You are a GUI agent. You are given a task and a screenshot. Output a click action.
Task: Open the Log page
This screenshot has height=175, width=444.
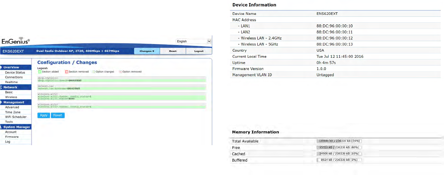(8, 142)
